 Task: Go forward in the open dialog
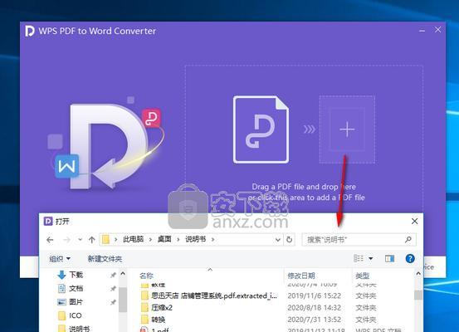66,240
